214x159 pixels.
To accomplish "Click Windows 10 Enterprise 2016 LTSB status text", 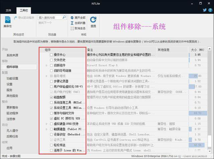I will 169,156.
